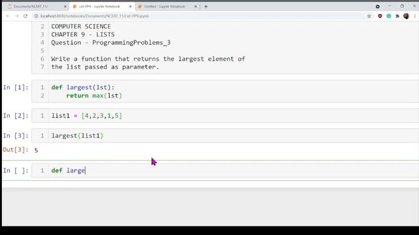Reload the current page

tap(26, 16)
